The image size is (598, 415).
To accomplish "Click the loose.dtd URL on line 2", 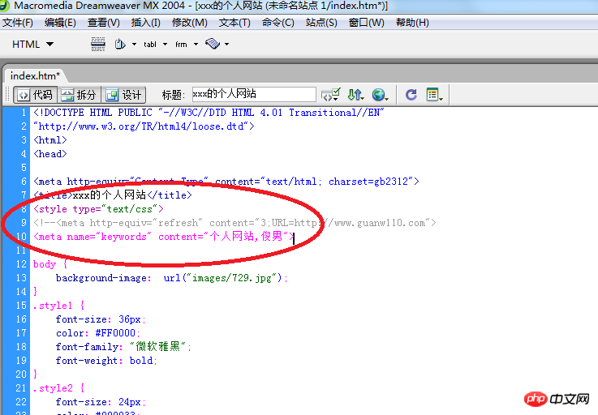I will (x=144, y=126).
